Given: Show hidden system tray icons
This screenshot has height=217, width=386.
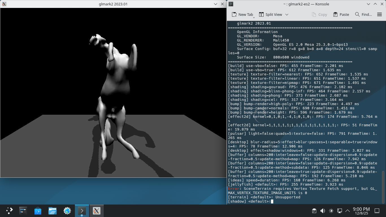Looking at the screenshot, I should [348, 211].
